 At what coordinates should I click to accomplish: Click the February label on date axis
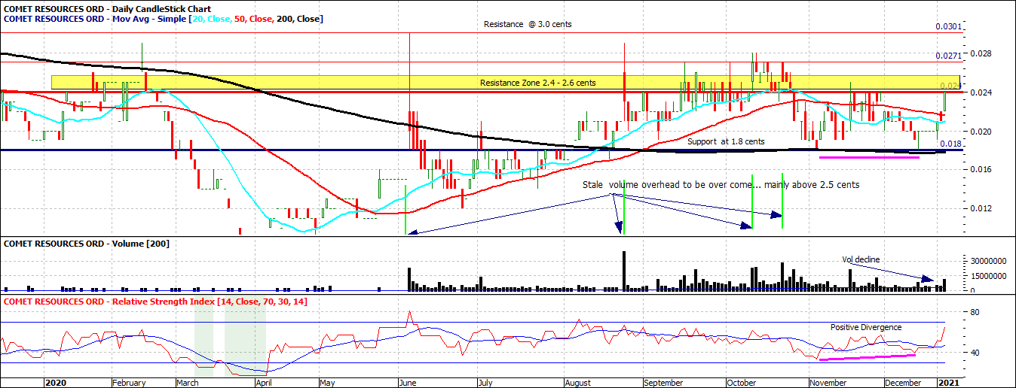click(129, 383)
